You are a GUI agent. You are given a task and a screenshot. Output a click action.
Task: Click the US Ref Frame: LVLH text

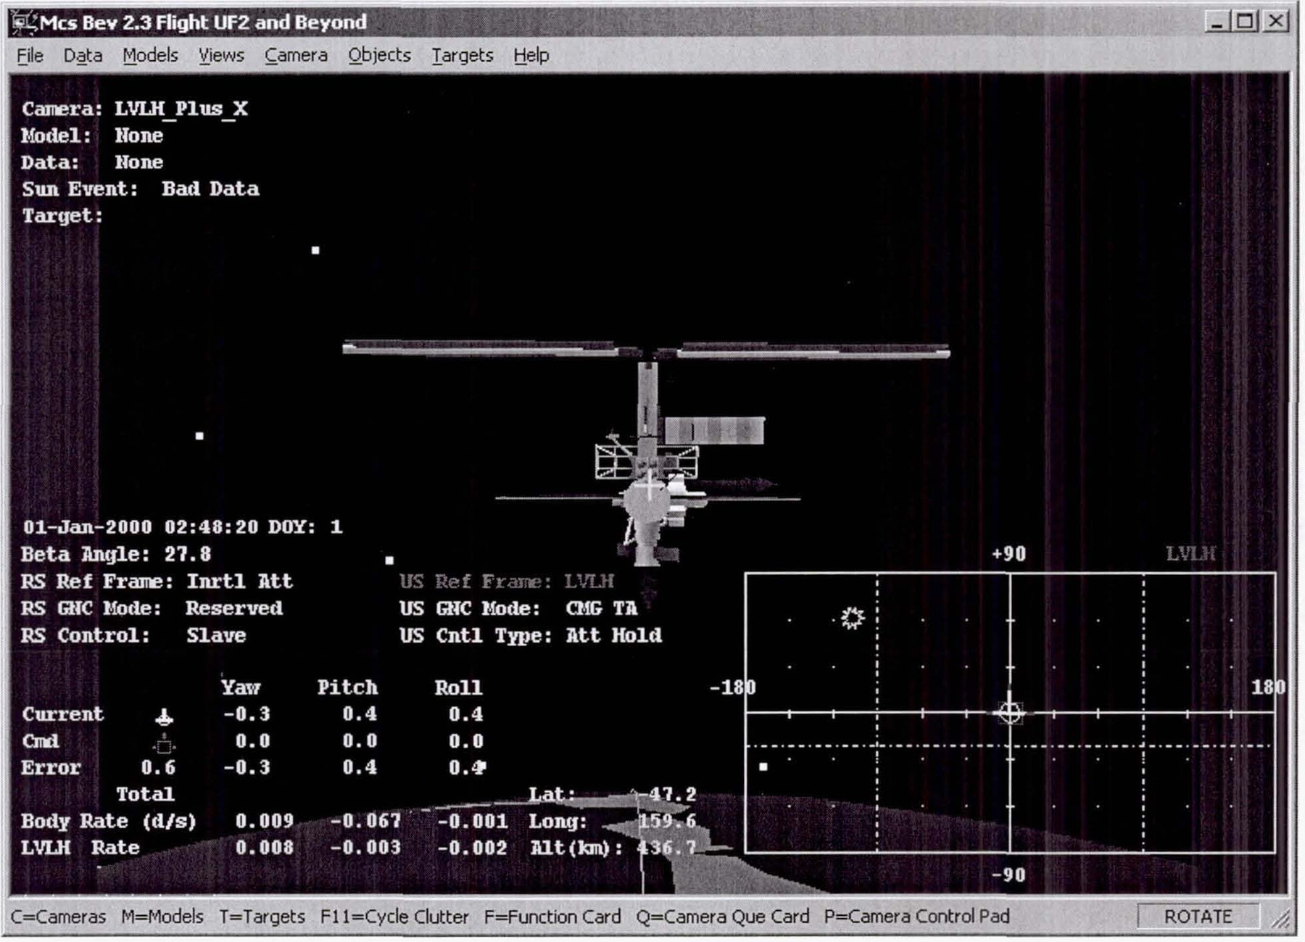point(507,582)
